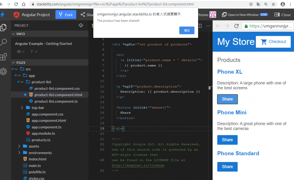
Task: Click the Checkout button
Action: coord(273,42)
